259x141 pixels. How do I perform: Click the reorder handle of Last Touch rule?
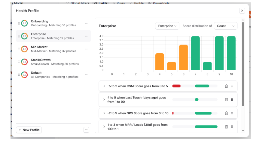tap(232, 100)
